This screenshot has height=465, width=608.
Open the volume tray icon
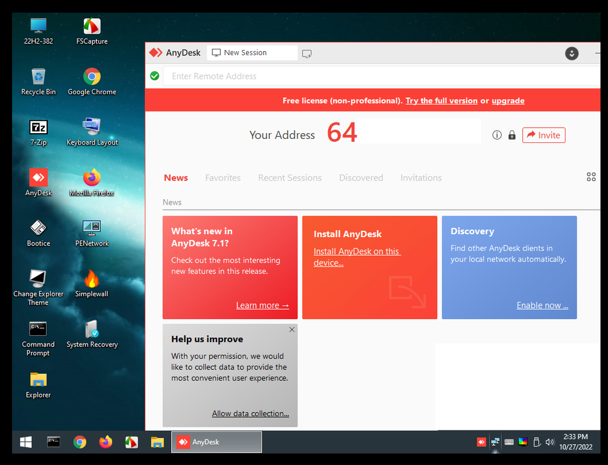(550, 442)
